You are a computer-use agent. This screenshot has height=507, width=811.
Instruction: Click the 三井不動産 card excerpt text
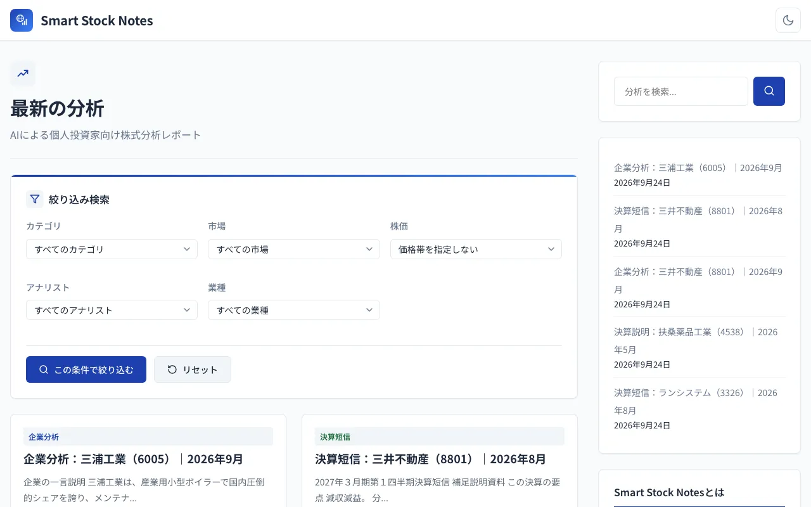[x=437, y=490]
